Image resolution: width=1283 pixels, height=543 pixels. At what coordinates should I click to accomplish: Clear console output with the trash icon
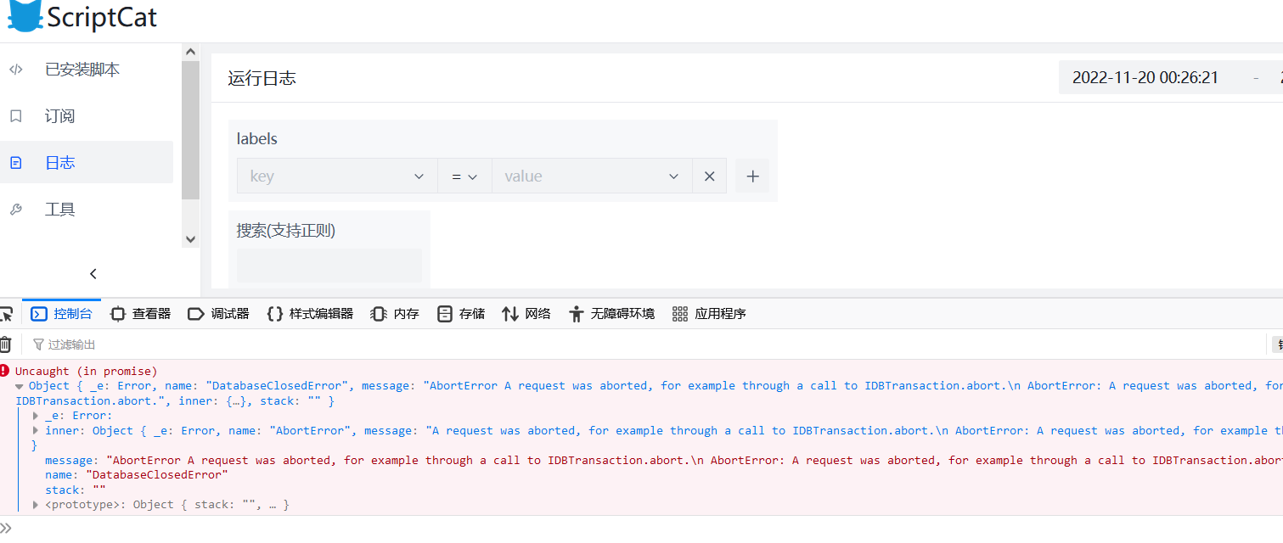point(7,343)
